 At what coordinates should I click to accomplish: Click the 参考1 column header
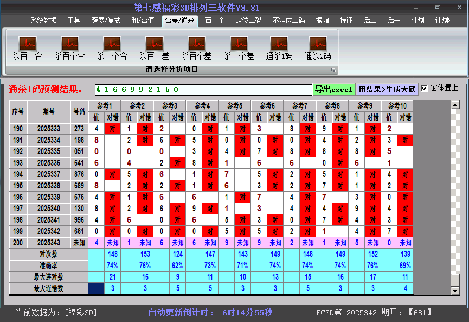[x=104, y=105]
